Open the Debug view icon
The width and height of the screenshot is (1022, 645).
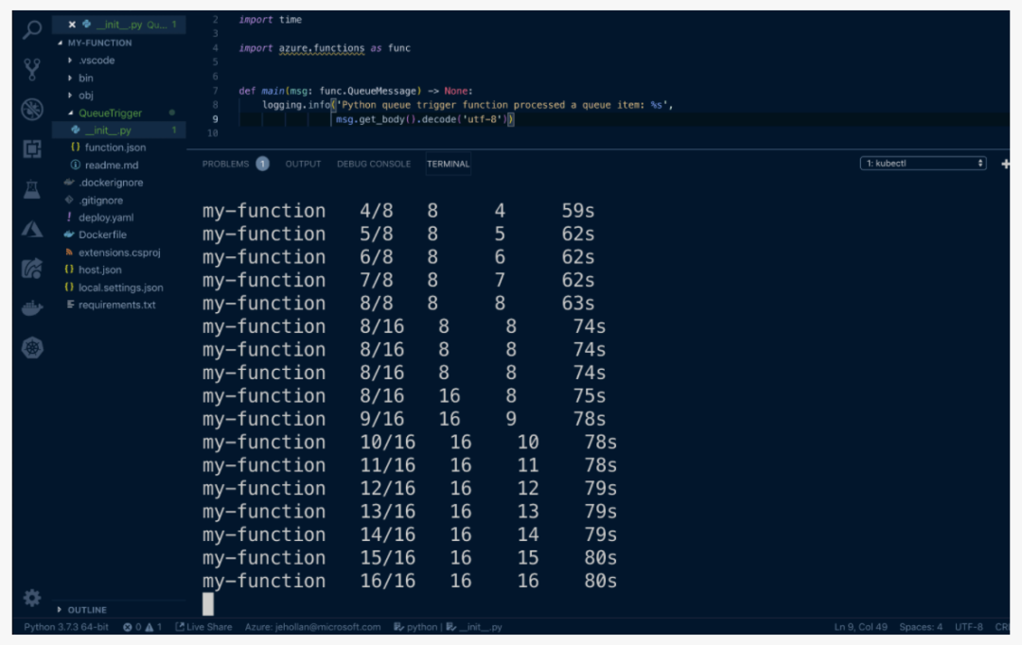pyautogui.click(x=32, y=109)
